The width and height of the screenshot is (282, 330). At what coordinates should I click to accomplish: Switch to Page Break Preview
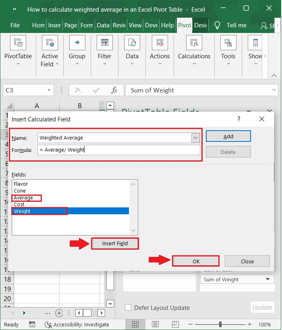pos(175,324)
